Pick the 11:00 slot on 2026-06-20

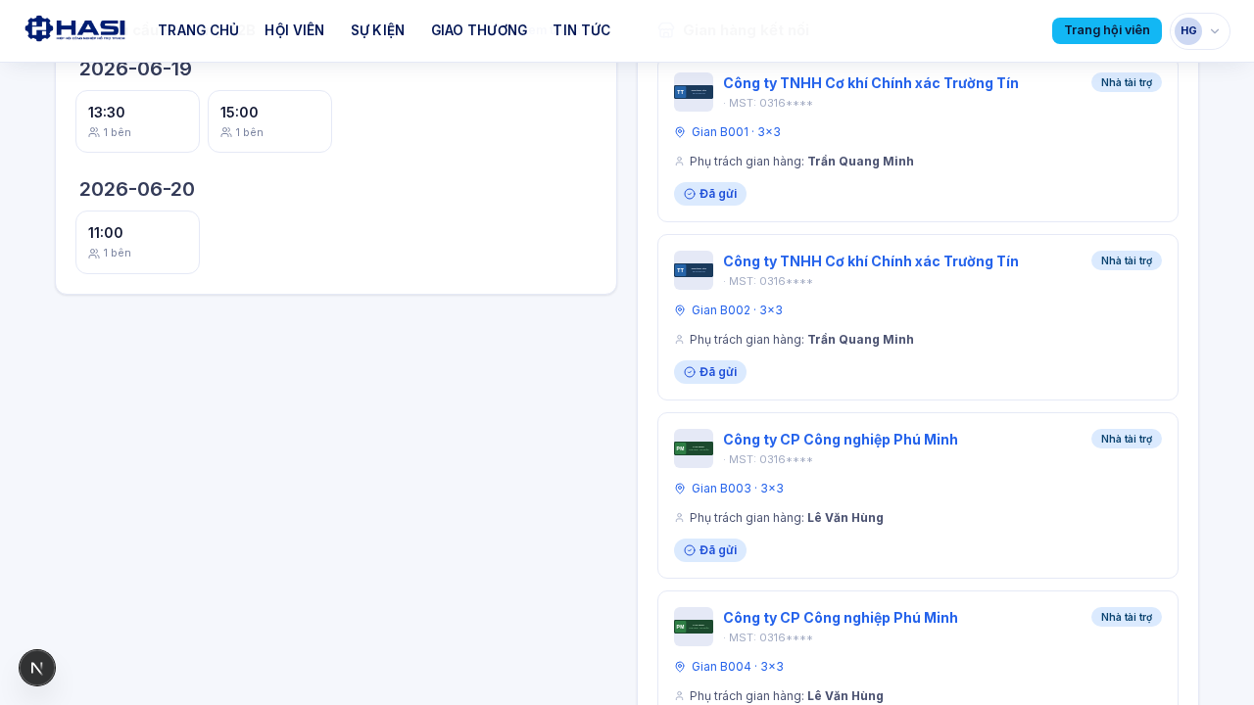click(137, 242)
